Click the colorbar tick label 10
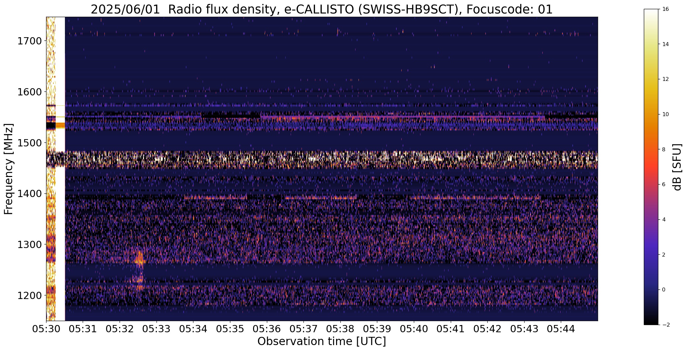 [x=665, y=114]
